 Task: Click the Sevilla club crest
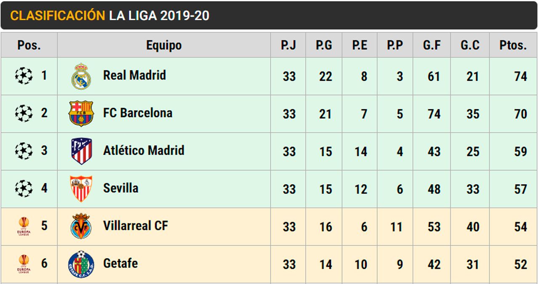[x=81, y=188]
